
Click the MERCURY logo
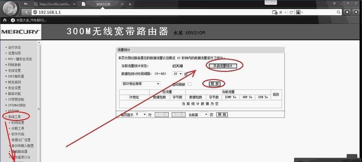click(20, 32)
